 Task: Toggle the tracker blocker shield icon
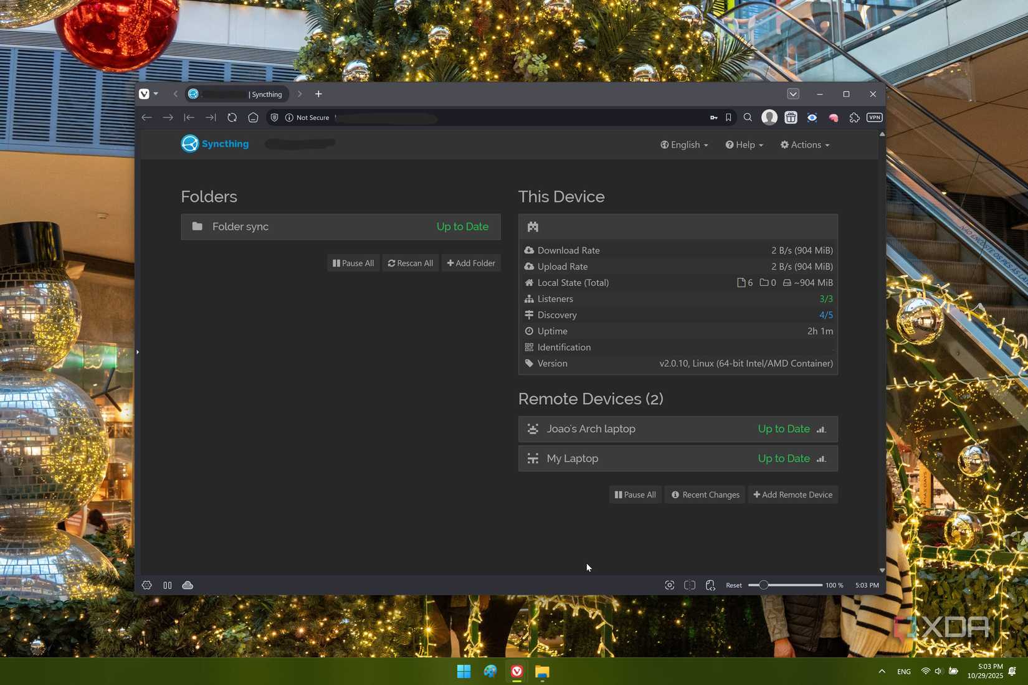point(274,118)
